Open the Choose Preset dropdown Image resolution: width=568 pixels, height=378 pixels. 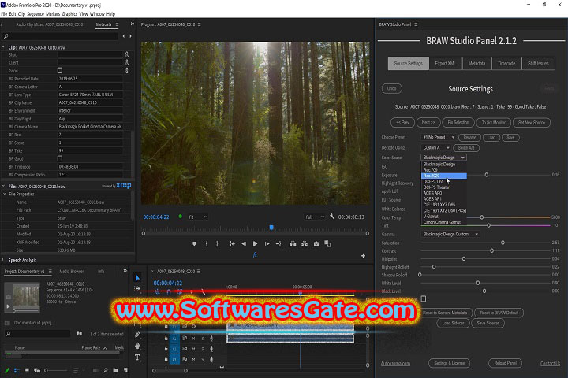coord(439,138)
